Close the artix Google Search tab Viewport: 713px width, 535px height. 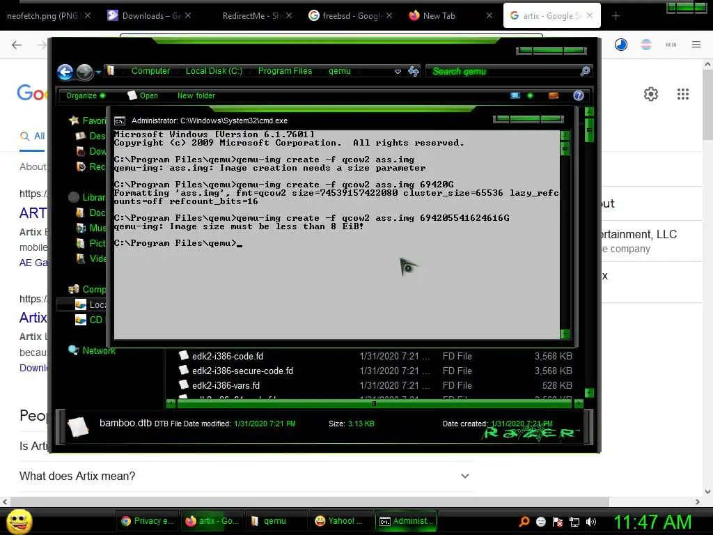(590, 15)
